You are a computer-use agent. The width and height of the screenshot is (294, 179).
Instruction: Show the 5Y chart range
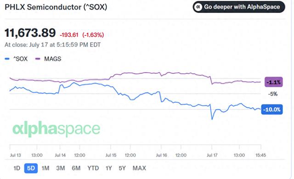point(122,168)
